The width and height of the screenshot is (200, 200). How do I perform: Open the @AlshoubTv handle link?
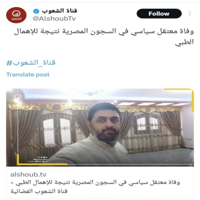point(54,18)
